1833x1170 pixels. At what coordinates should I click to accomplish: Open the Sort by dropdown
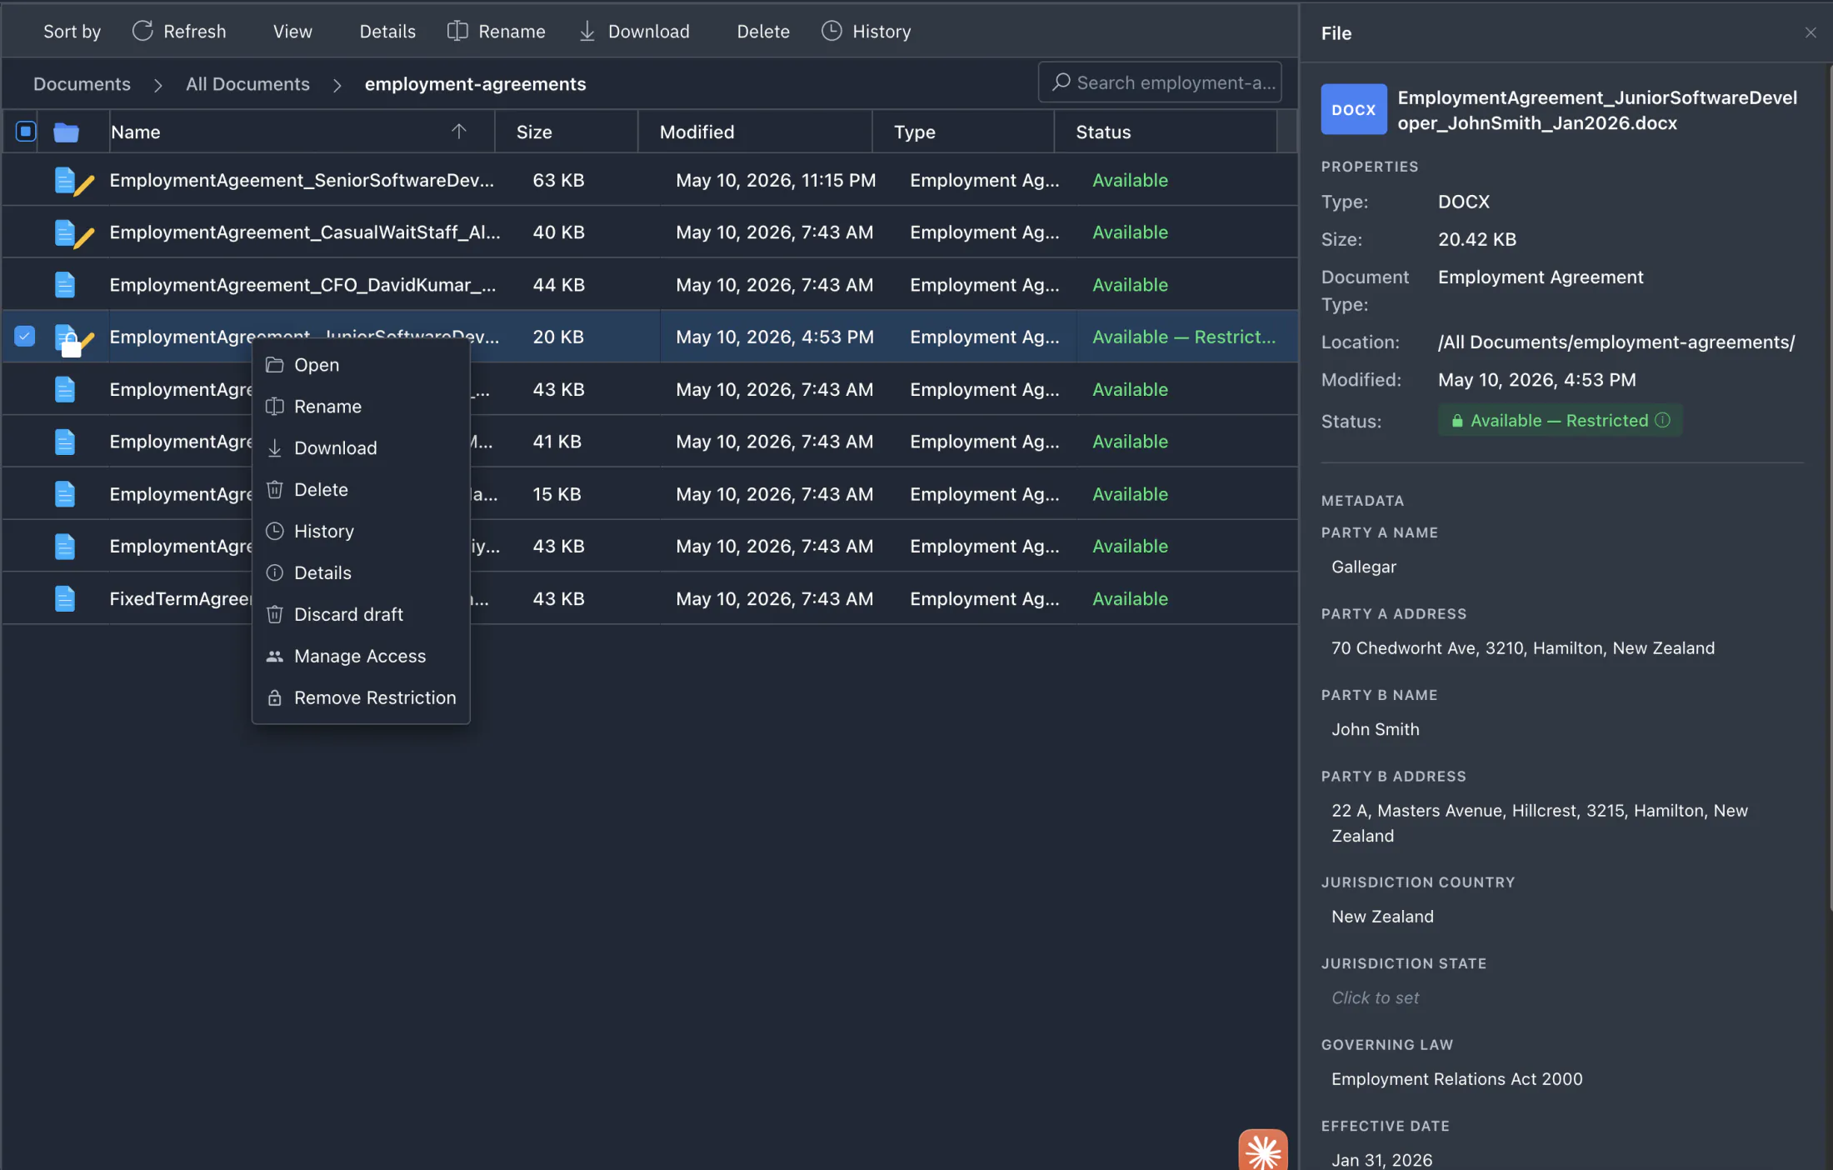72,31
